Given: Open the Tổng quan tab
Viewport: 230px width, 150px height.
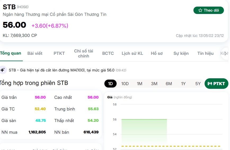Looking at the screenshot, I should 11,53.
